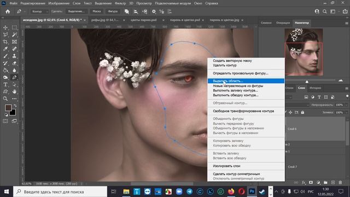Toggle Quick Mask mode
This screenshot has height=197, width=350.
[5, 121]
